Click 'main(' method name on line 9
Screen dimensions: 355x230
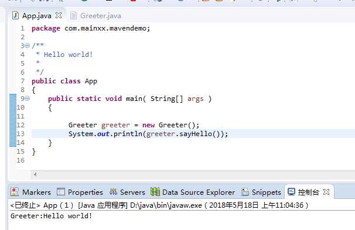click(x=136, y=99)
